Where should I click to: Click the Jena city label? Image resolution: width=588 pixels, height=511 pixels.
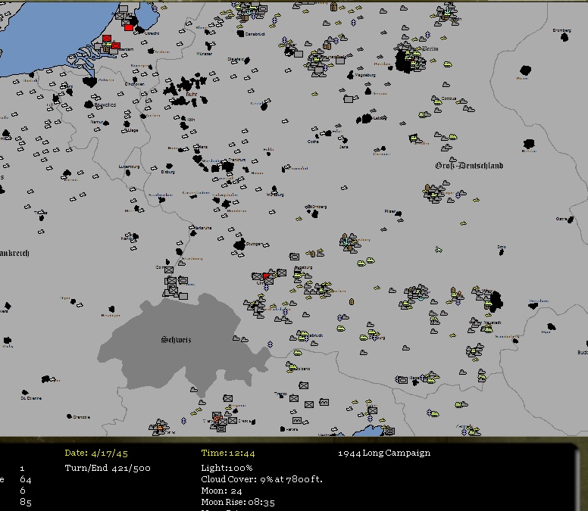click(343, 147)
